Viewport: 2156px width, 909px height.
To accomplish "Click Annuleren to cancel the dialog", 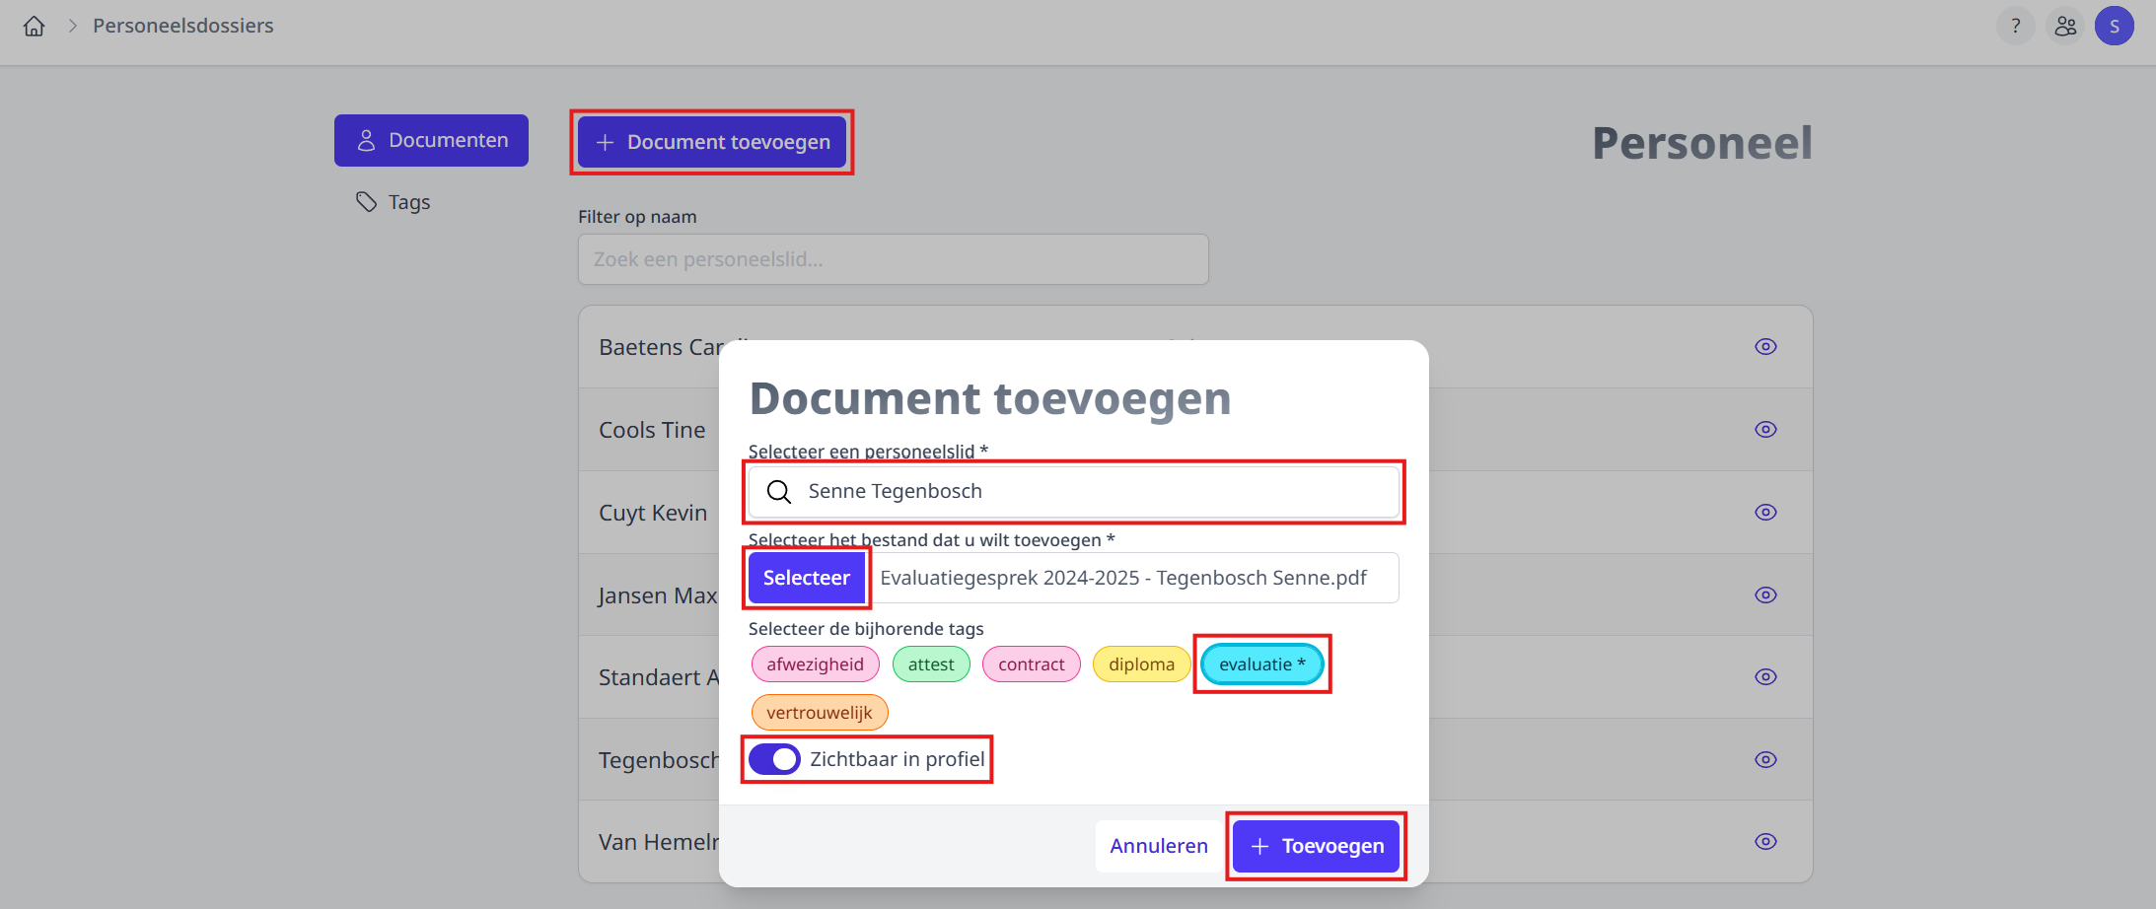I will (x=1158, y=845).
